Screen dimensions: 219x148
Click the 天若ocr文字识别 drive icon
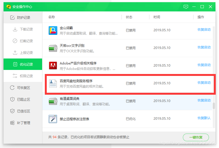(53, 48)
